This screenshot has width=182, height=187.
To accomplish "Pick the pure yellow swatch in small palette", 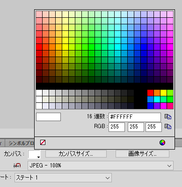I will [x=164, y=93].
